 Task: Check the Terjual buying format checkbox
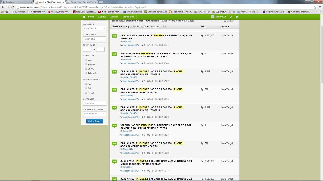tap(86, 93)
